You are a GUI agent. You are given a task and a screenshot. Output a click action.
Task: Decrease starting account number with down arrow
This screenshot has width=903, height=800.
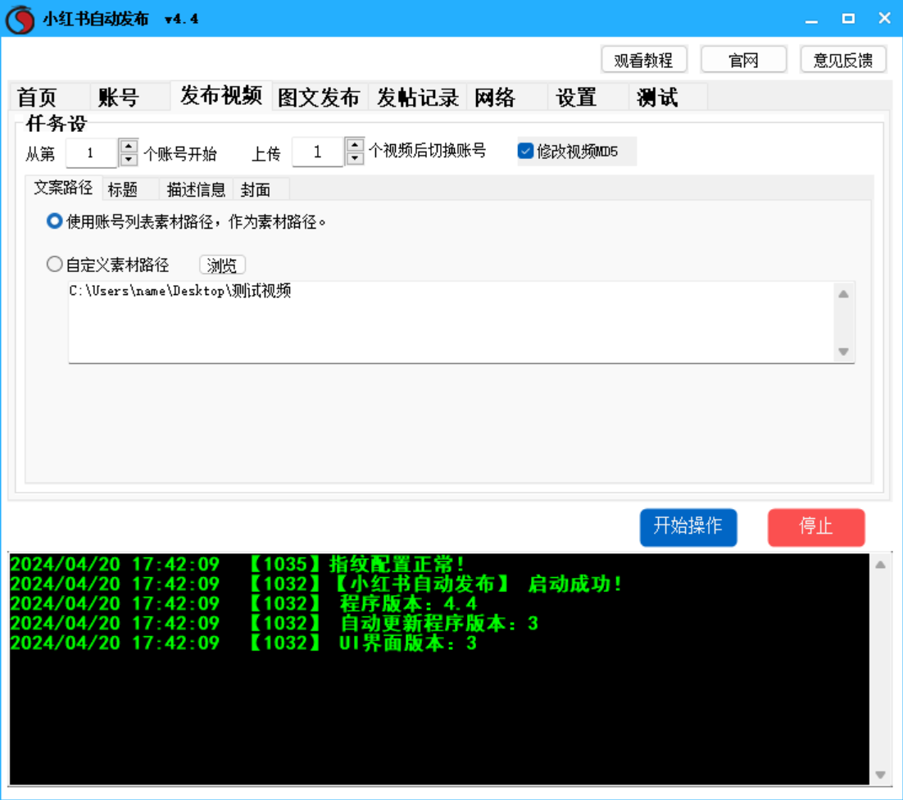coord(129,159)
